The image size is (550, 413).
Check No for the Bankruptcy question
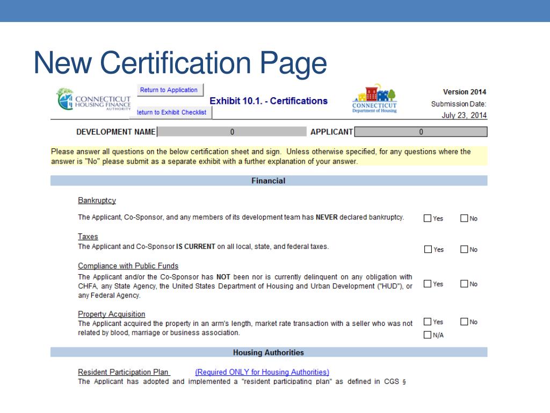[x=464, y=218]
